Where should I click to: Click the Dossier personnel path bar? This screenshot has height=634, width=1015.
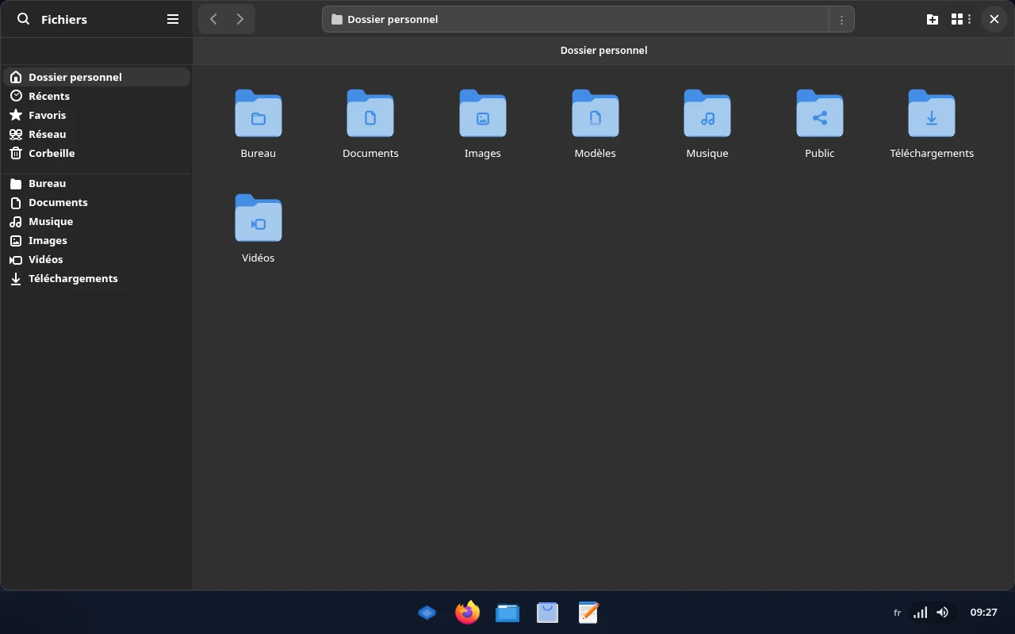(x=576, y=19)
